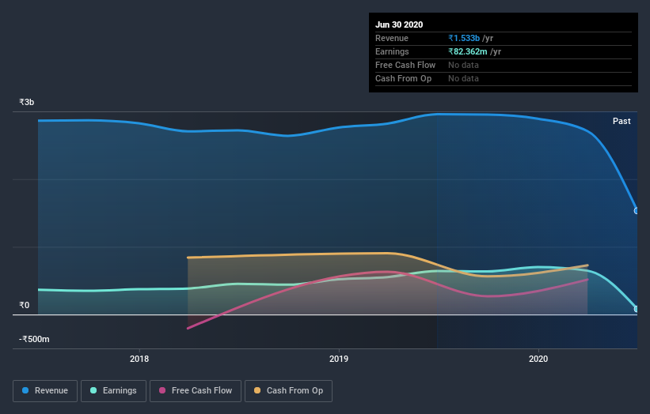Click the blue Revenue legend dot
650x414 pixels.
pyautogui.click(x=25, y=390)
